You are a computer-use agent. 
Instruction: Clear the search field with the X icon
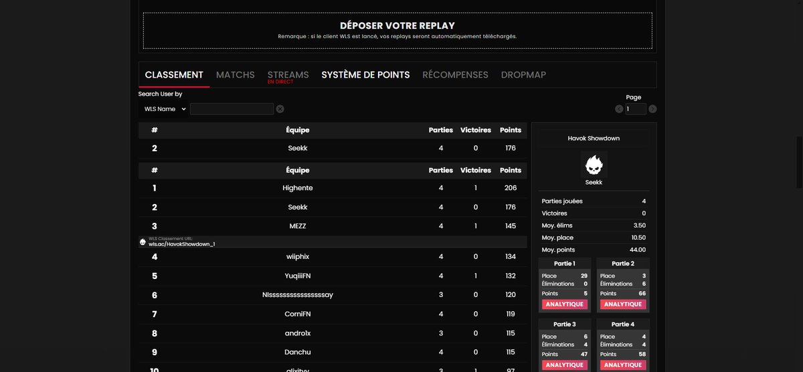[x=280, y=109]
